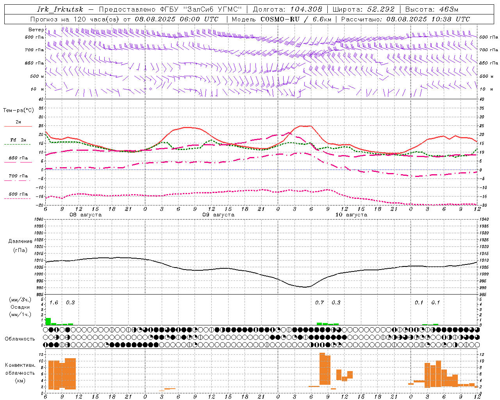Click the '(мм/1ч.)' hourly unit label
Screen dimensions: 500x400
click(20, 314)
